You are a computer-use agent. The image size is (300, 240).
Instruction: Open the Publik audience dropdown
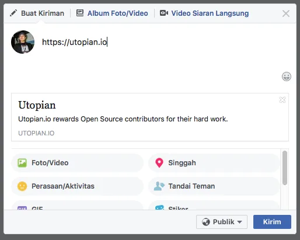tap(222, 222)
